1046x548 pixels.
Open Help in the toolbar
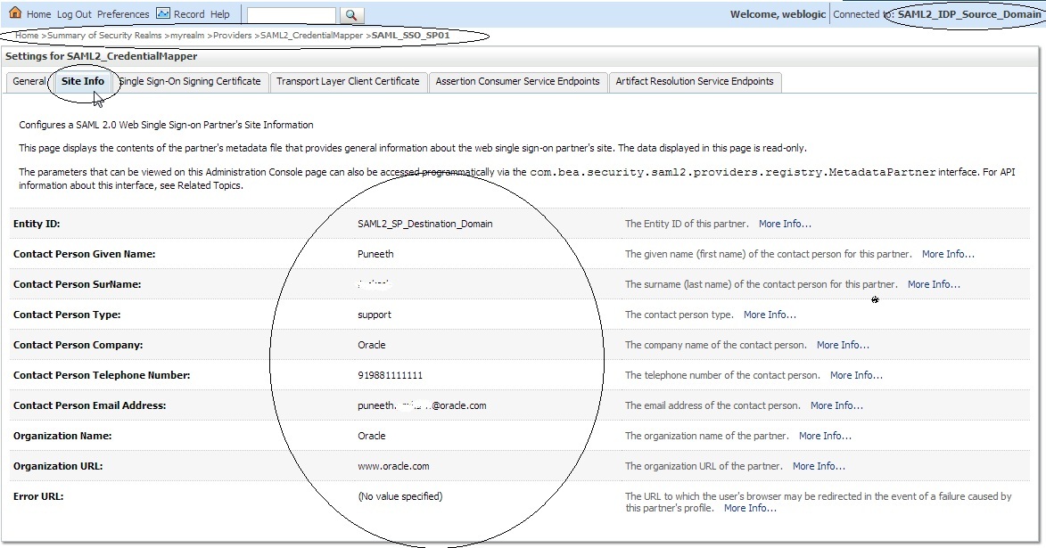[x=219, y=14]
